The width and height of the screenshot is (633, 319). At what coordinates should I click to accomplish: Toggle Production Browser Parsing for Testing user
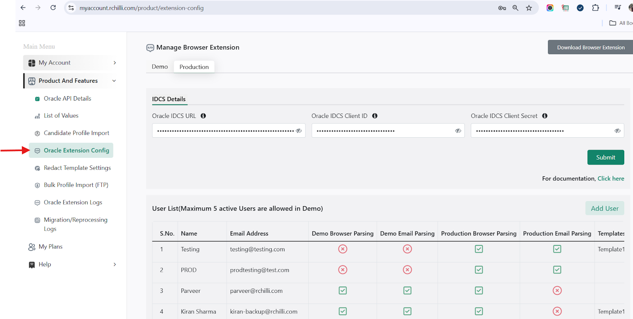[479, 249]
